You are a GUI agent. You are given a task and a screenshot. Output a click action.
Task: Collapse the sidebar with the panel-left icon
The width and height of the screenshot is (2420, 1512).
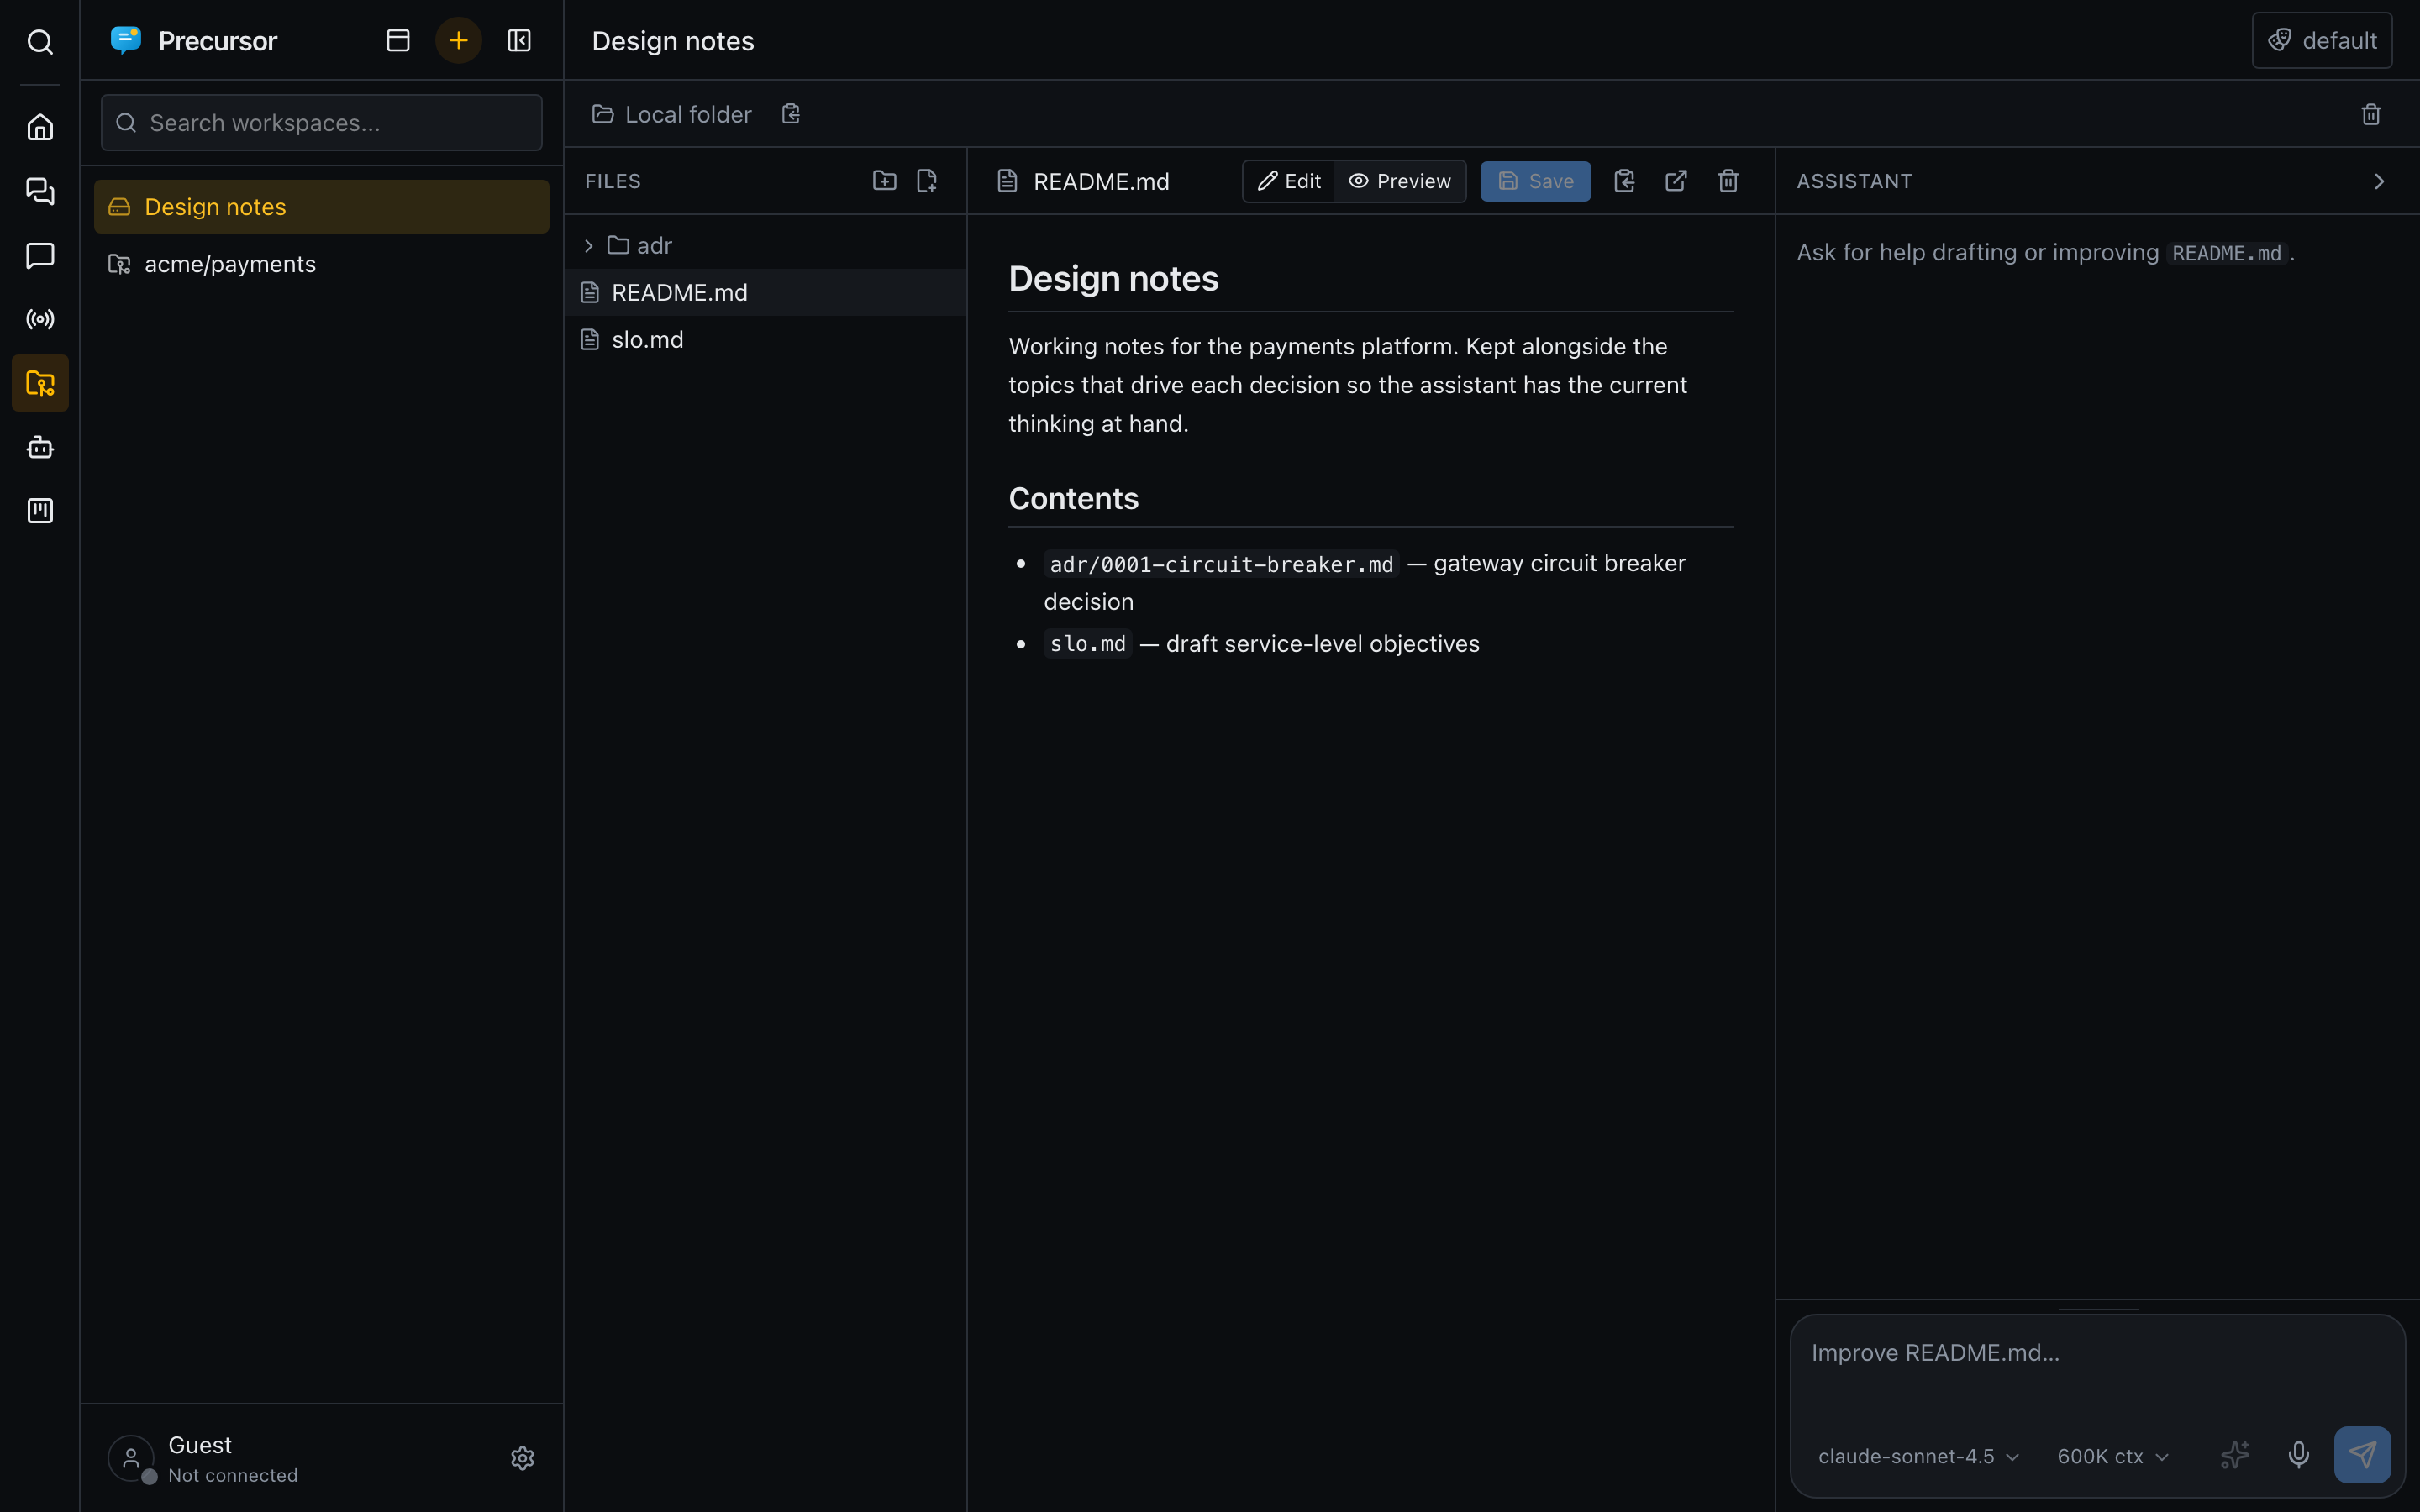(519, 40)
